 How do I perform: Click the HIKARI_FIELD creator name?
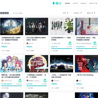(x=8, y=81)
